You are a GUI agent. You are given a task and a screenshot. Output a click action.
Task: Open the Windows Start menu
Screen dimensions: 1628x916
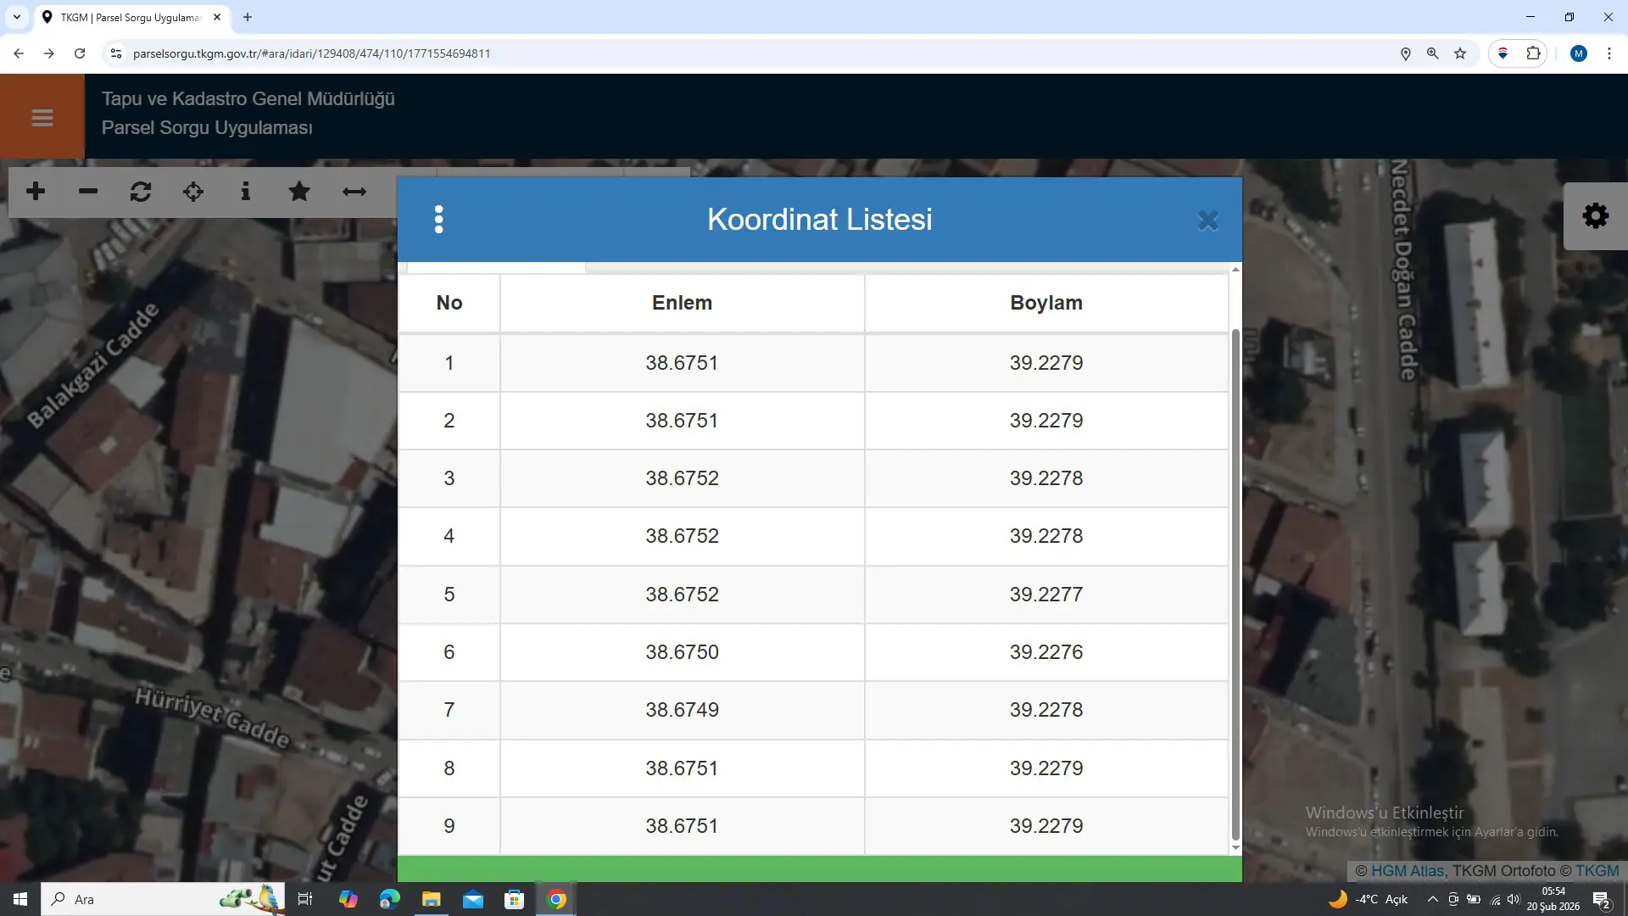point(20,899)
